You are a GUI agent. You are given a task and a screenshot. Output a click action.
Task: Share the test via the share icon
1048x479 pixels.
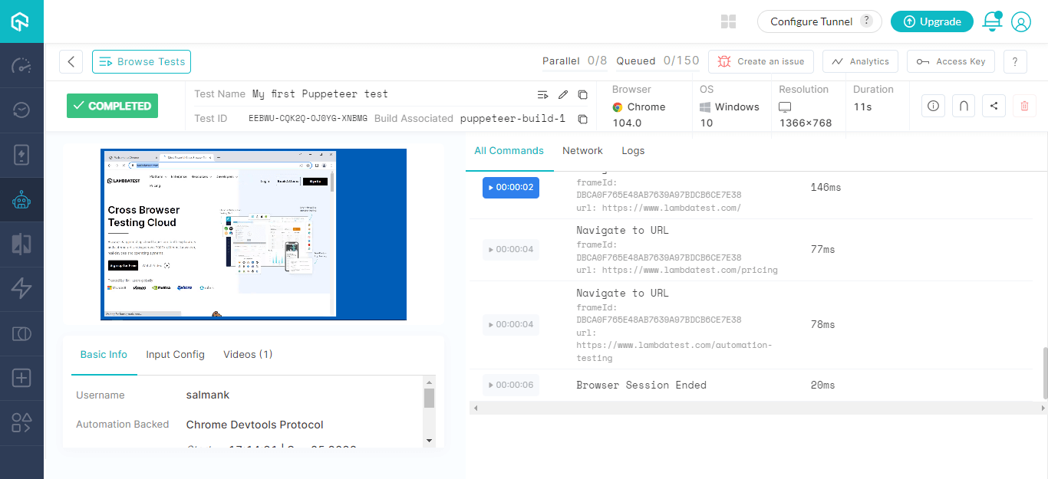(x=994, y=107)
